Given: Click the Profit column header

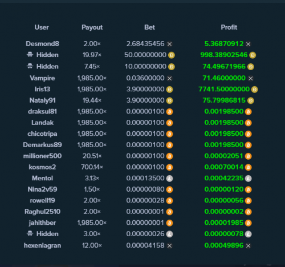Looking at the screenshot, I should coord(229,27).
